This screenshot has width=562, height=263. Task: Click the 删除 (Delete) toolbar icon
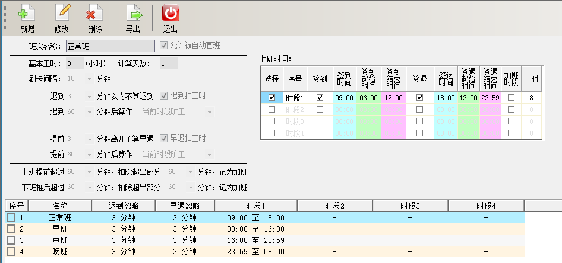pos(94,13)
